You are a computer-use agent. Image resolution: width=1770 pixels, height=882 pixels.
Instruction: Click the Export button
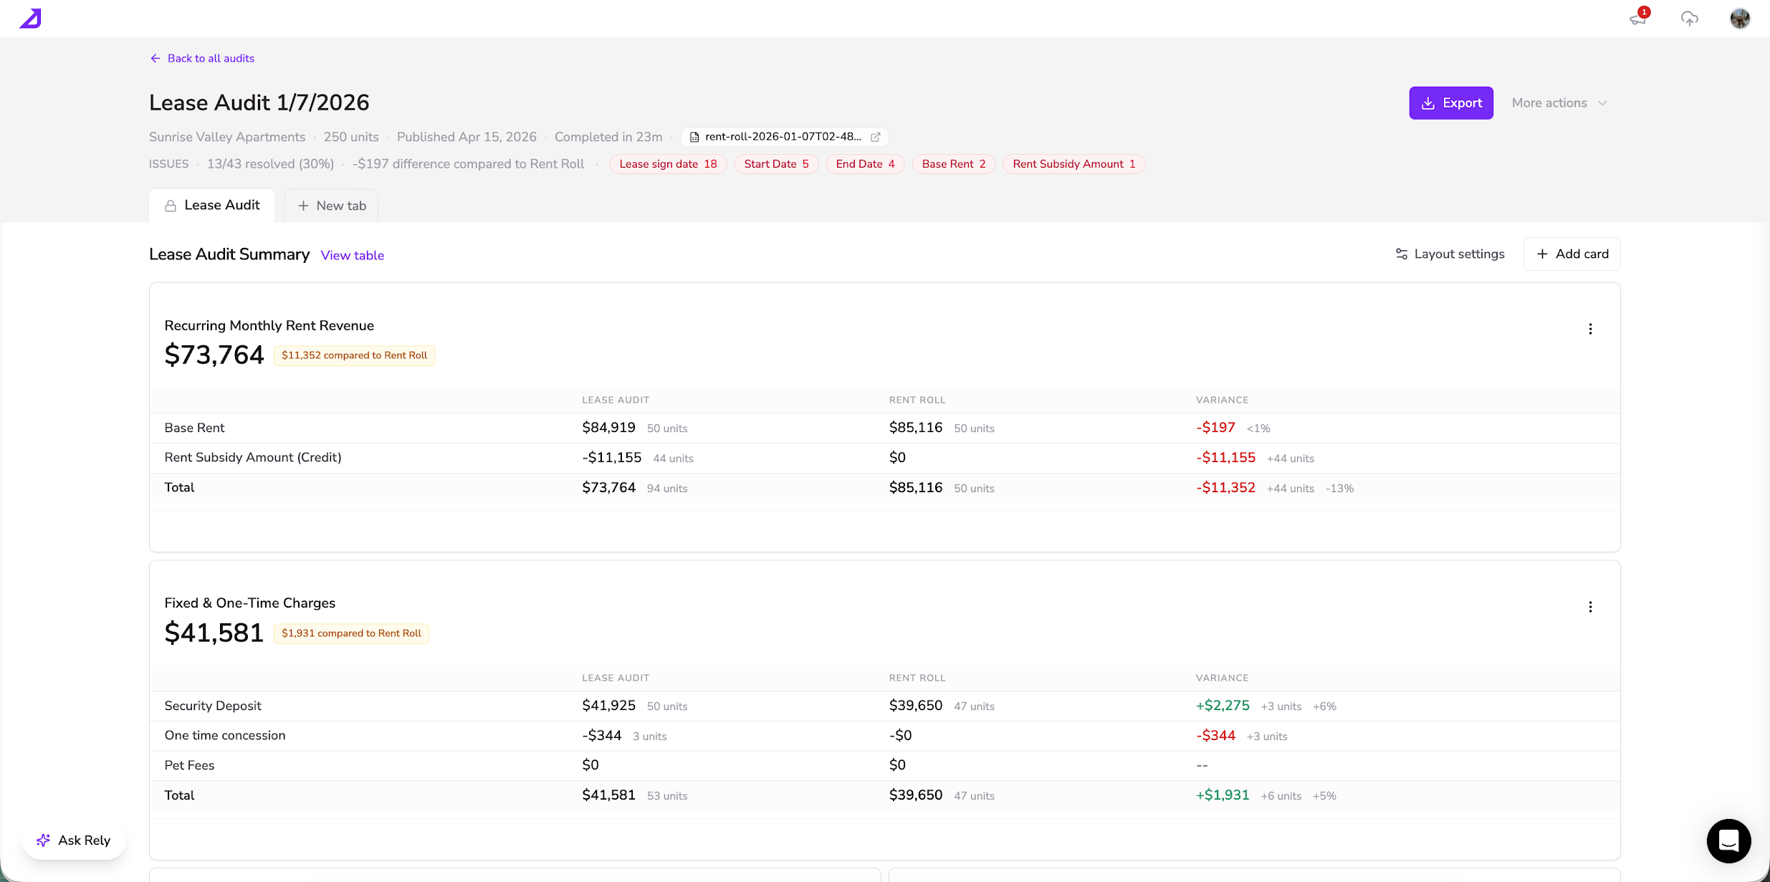(1451, 103)
